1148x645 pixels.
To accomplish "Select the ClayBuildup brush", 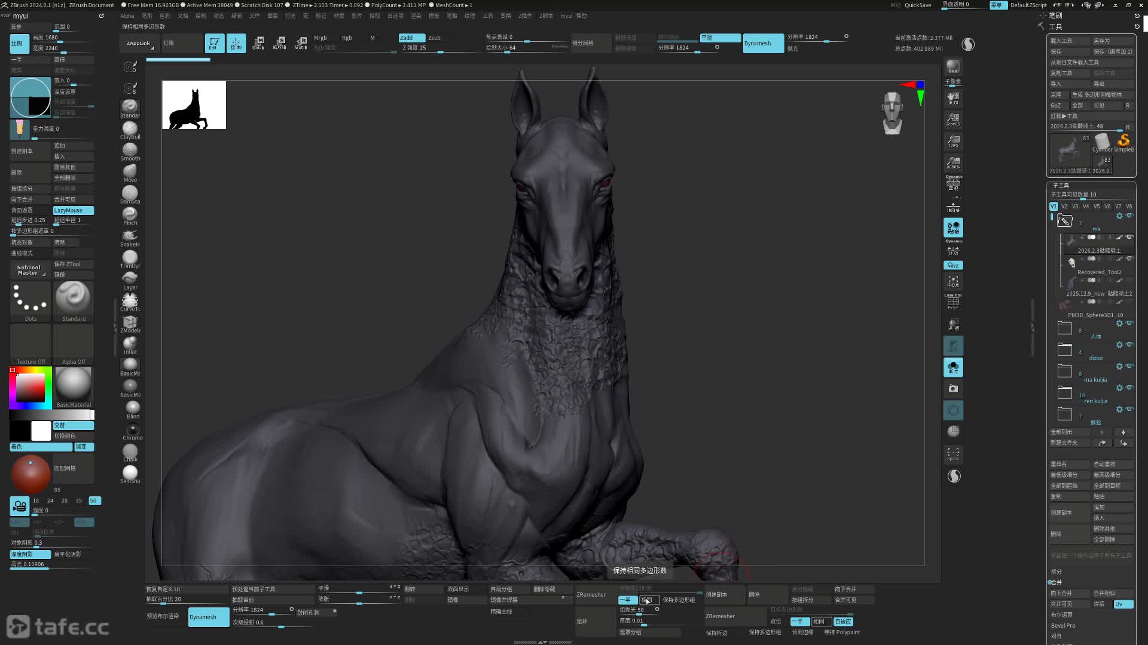I will coord(130,128).
